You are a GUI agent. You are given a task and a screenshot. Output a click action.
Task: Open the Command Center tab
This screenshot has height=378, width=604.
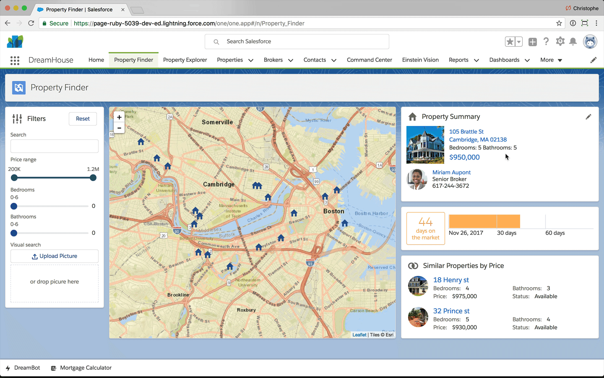point(370,60)
